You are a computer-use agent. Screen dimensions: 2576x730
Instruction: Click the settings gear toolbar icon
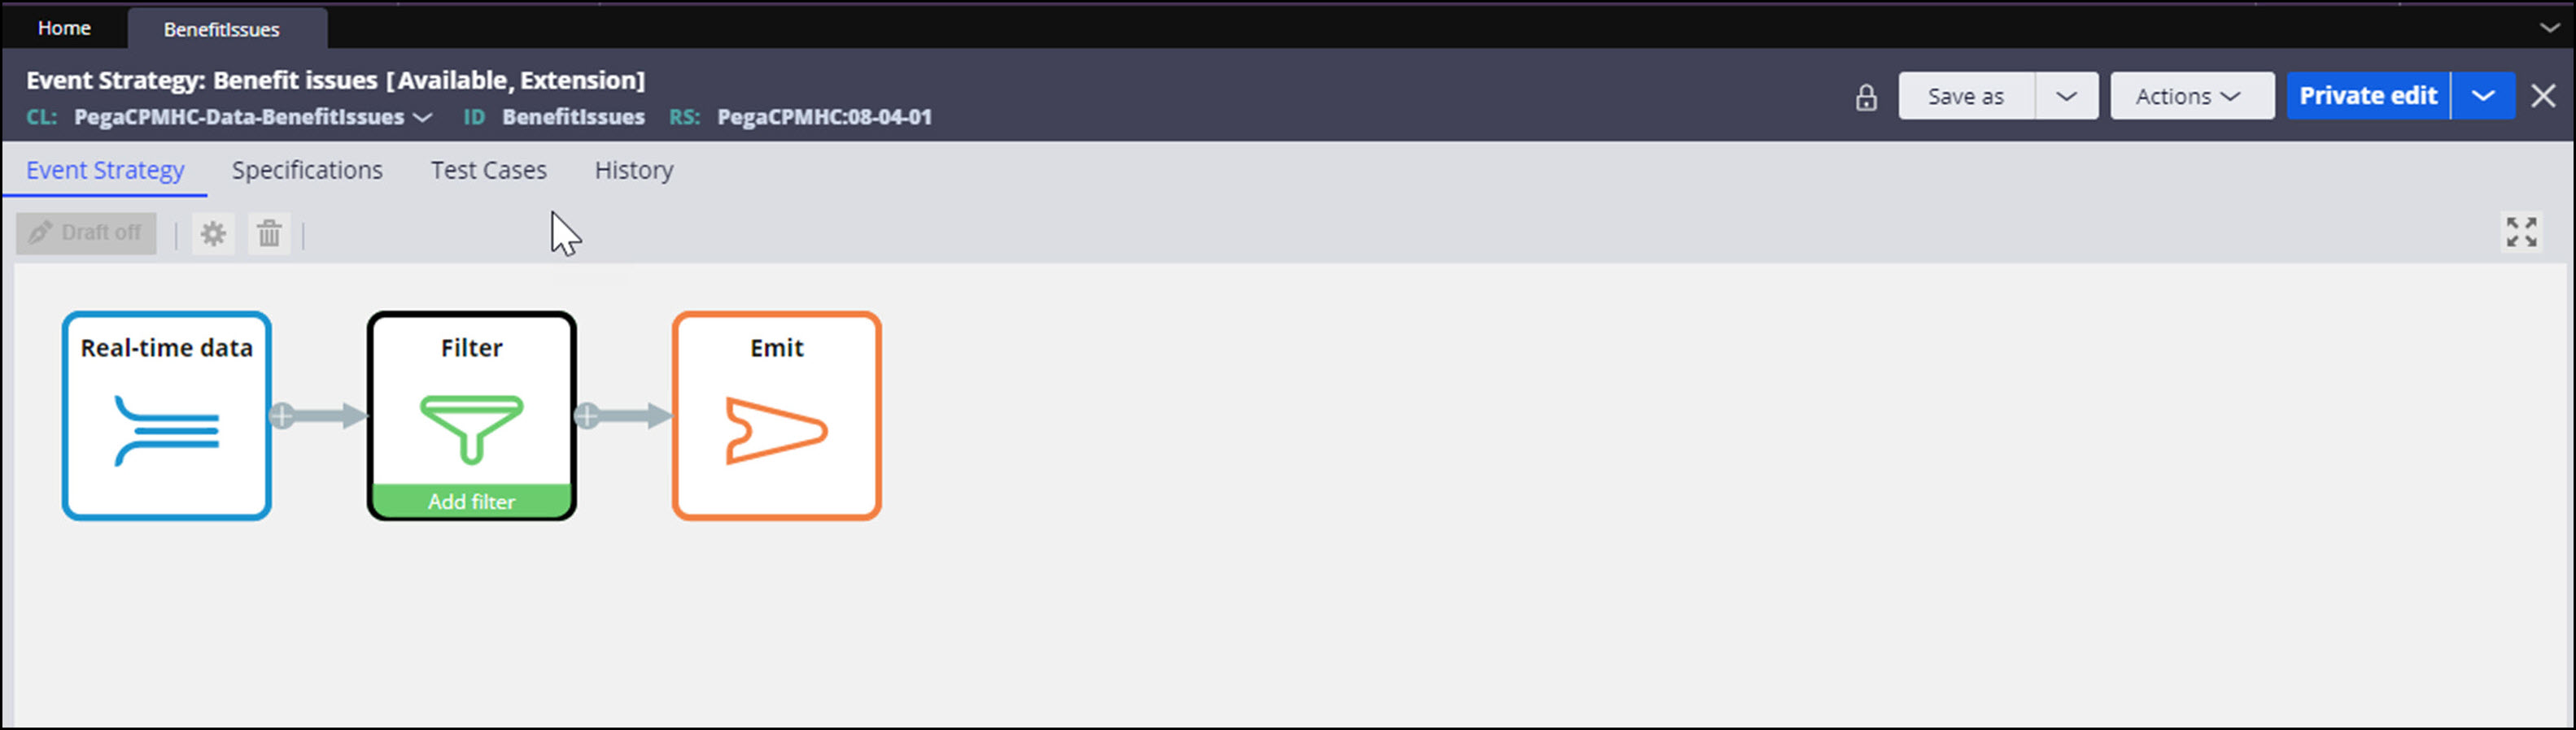pyautogui.click(x=213, y=233)
